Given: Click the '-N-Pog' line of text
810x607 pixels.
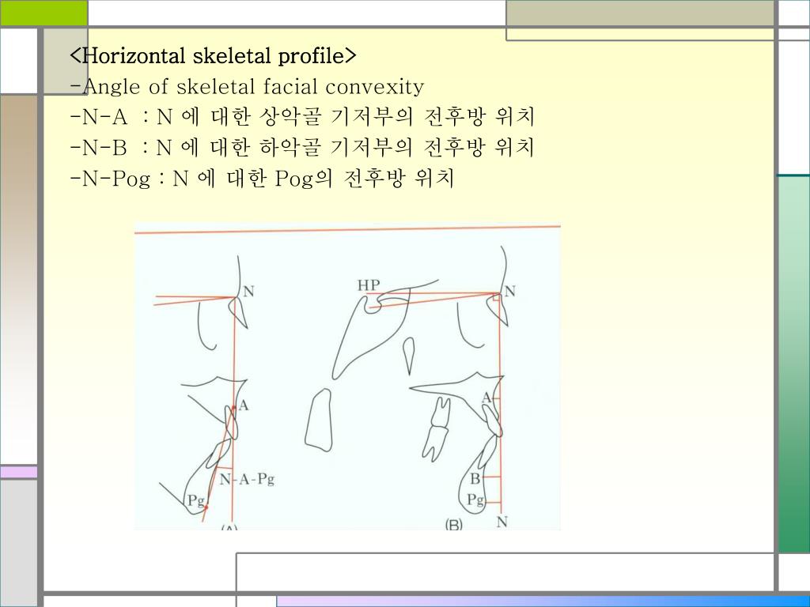Looking at the screenshot, I should point(262,179).
